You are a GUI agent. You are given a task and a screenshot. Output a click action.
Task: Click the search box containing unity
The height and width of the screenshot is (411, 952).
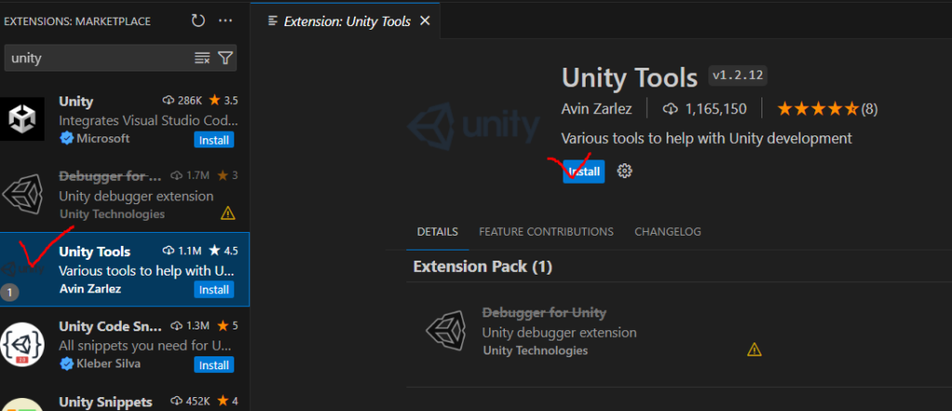98,58
